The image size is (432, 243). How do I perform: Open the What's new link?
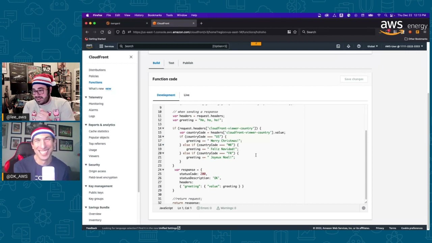coord(96,89)
